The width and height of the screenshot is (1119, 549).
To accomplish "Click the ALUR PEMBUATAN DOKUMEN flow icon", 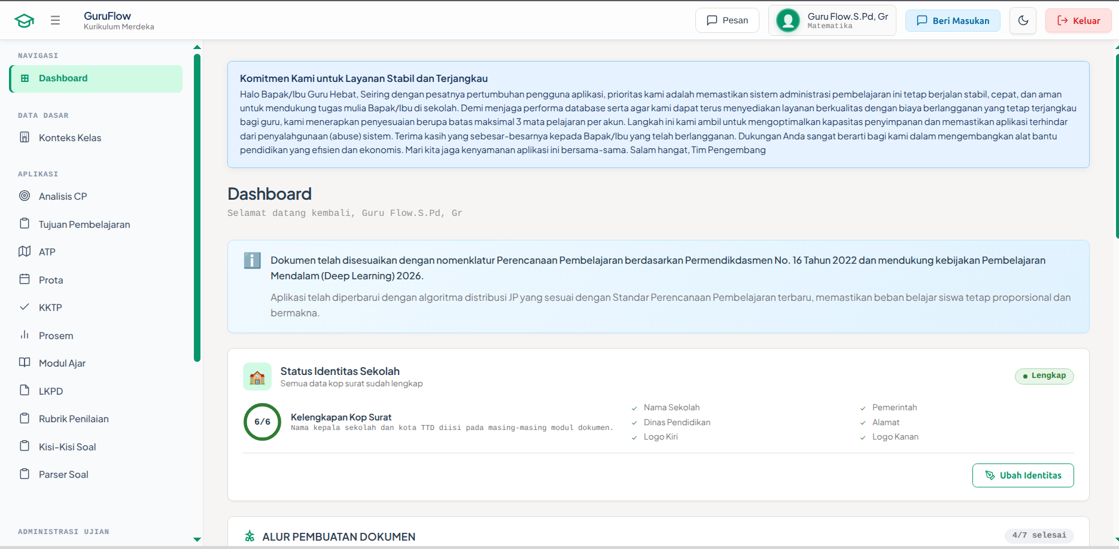I will tap(250, 536).
